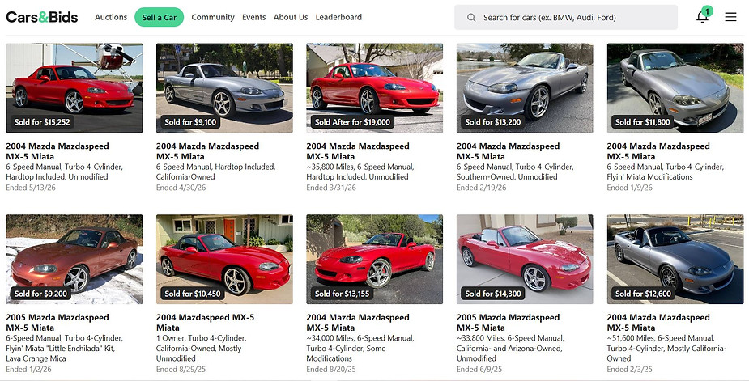The height and width of the screenshot is (381, 749).
Task: Open title of listing ended 2/19/26
Action: (508, 151)
